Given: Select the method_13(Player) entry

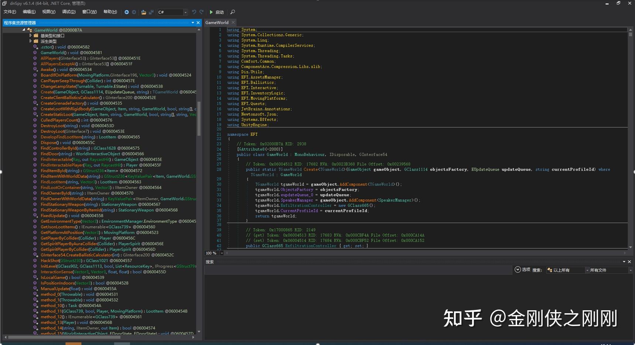Looking at the screenshot, I should coord(76,322).
